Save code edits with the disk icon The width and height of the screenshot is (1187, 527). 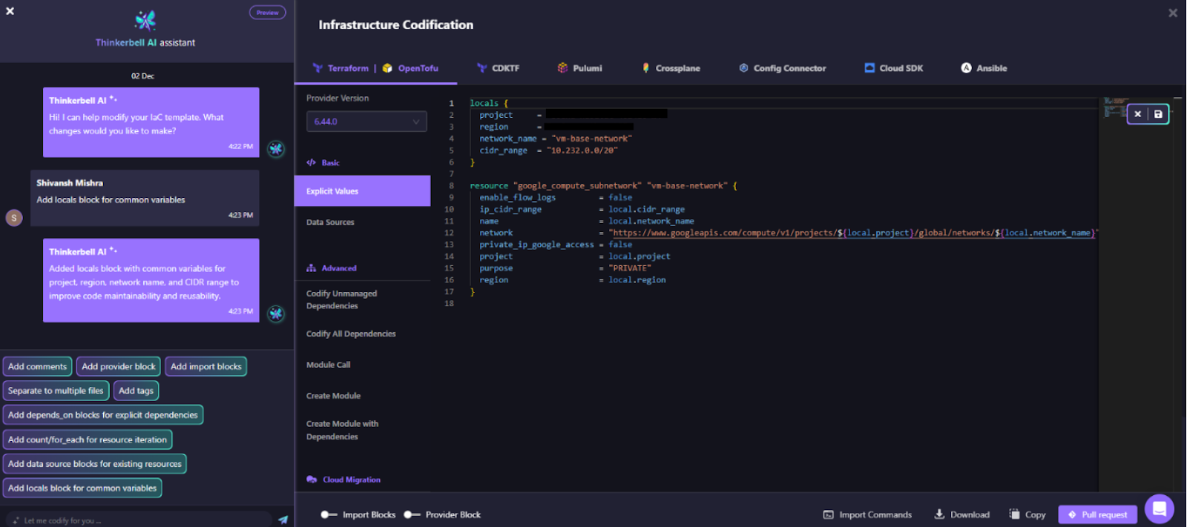[x=1158, y=114]
